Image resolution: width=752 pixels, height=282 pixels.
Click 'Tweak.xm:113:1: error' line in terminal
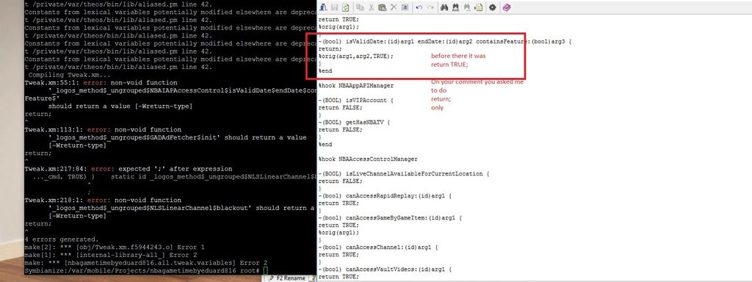tap(103, 129)
